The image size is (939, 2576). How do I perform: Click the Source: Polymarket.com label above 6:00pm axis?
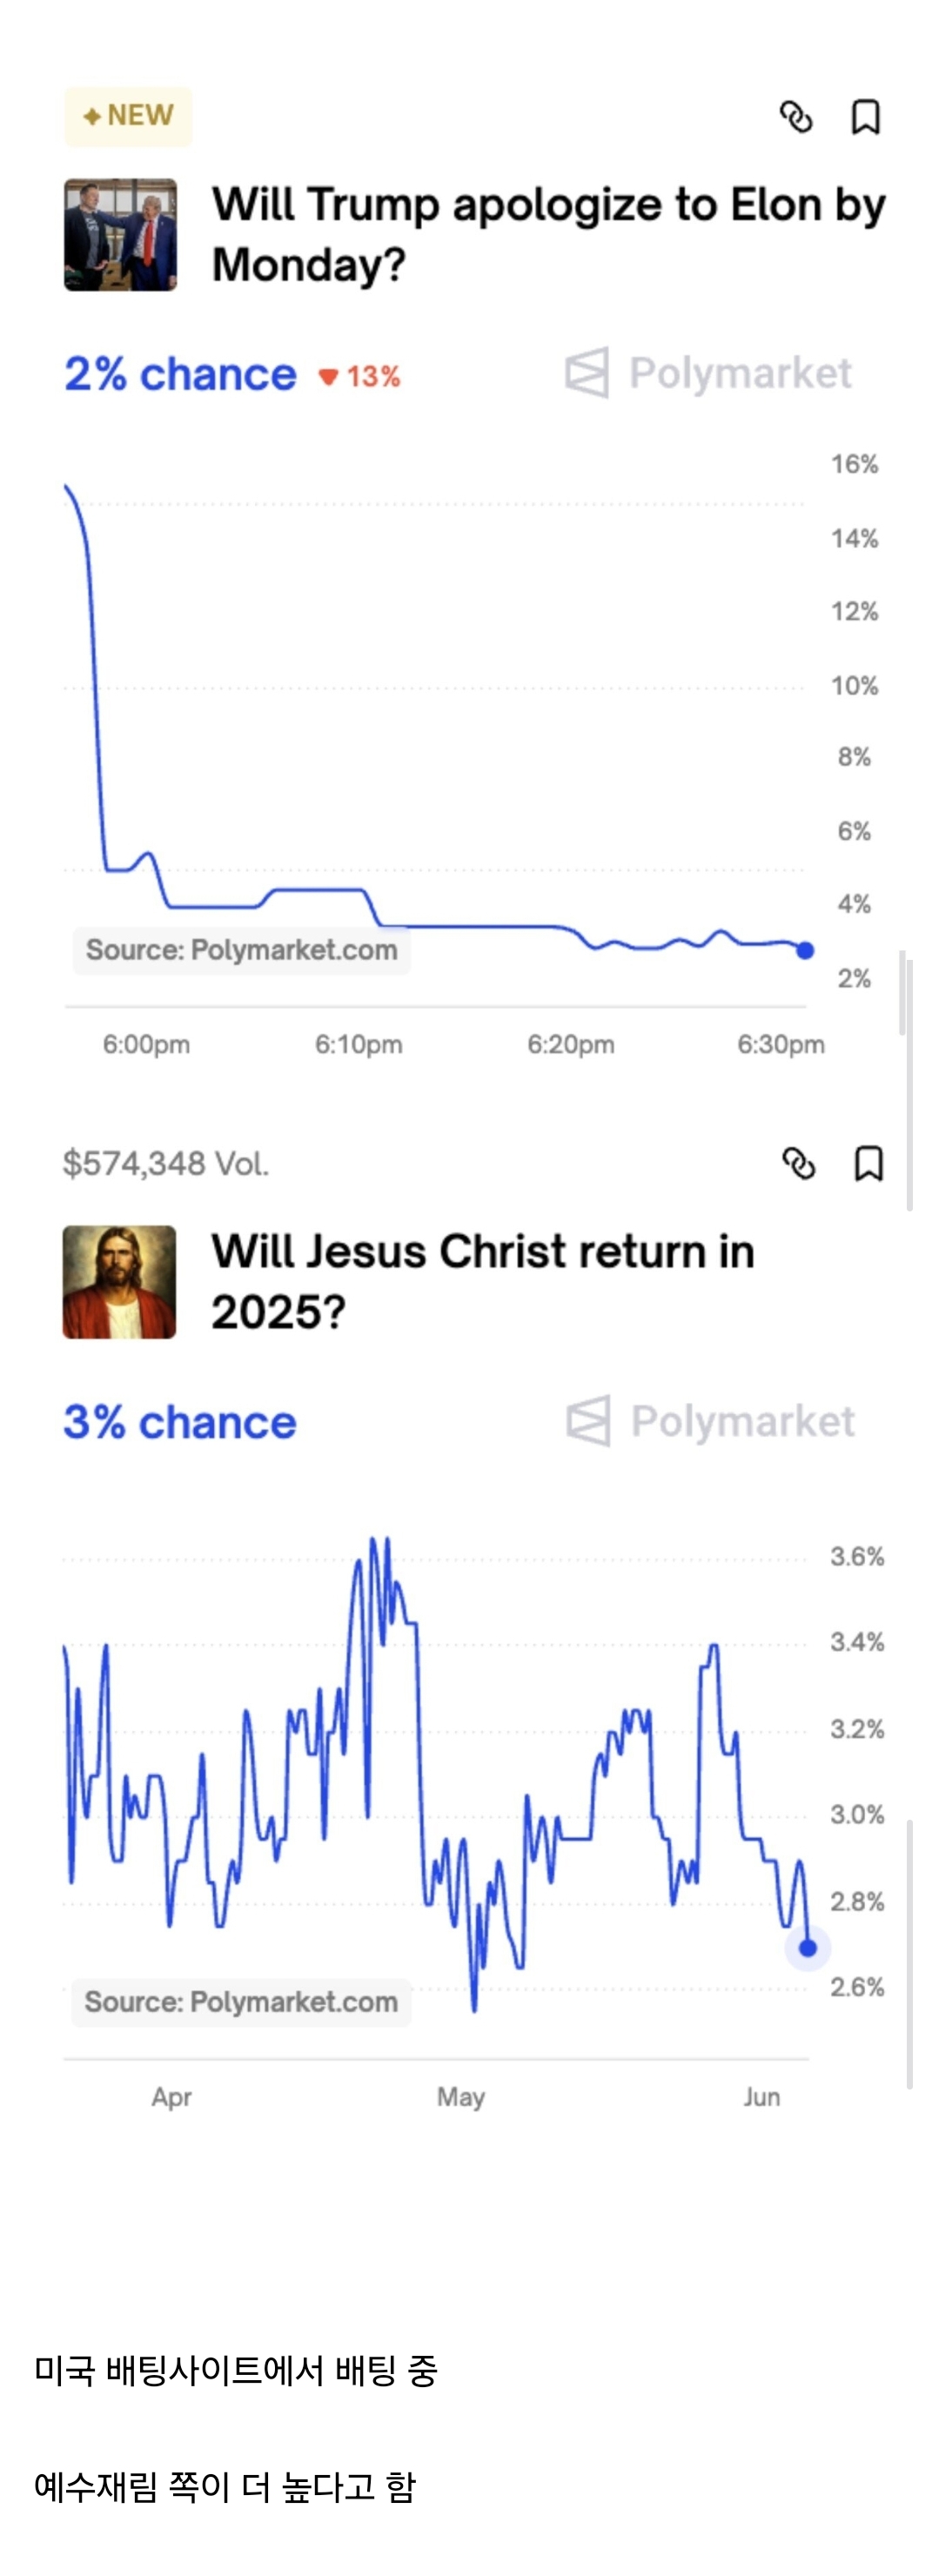point(241,950)
